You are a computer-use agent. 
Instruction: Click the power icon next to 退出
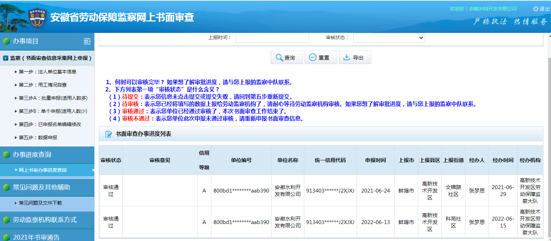[536, 9]
